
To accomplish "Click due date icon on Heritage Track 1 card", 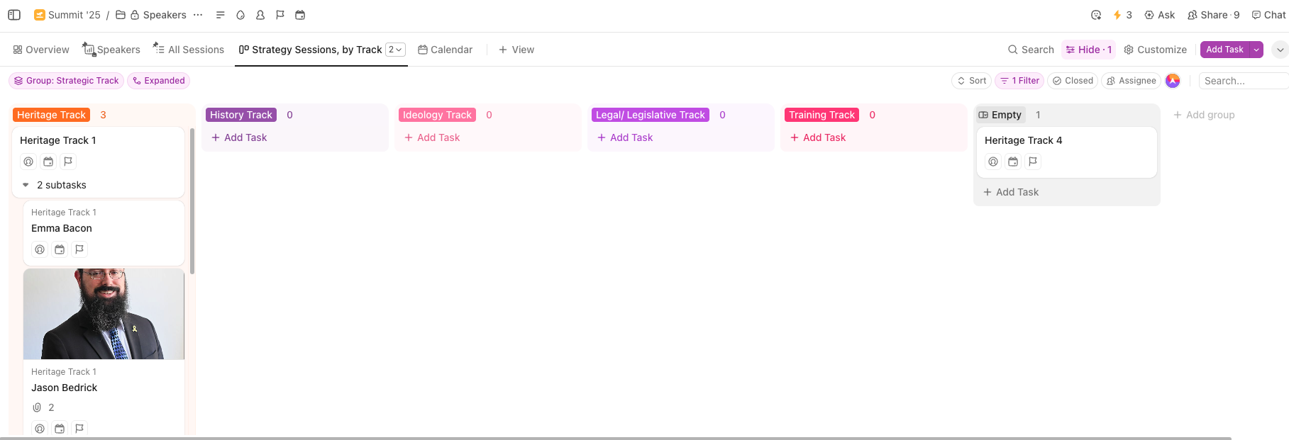I will [48, 162].
